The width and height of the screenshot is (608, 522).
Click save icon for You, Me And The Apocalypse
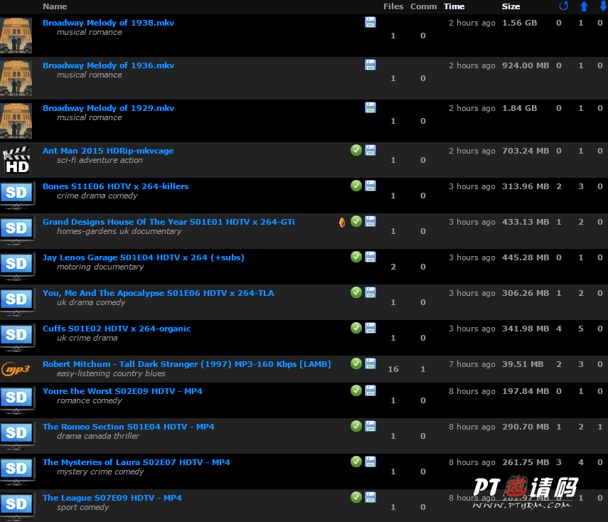coord(370,292)
